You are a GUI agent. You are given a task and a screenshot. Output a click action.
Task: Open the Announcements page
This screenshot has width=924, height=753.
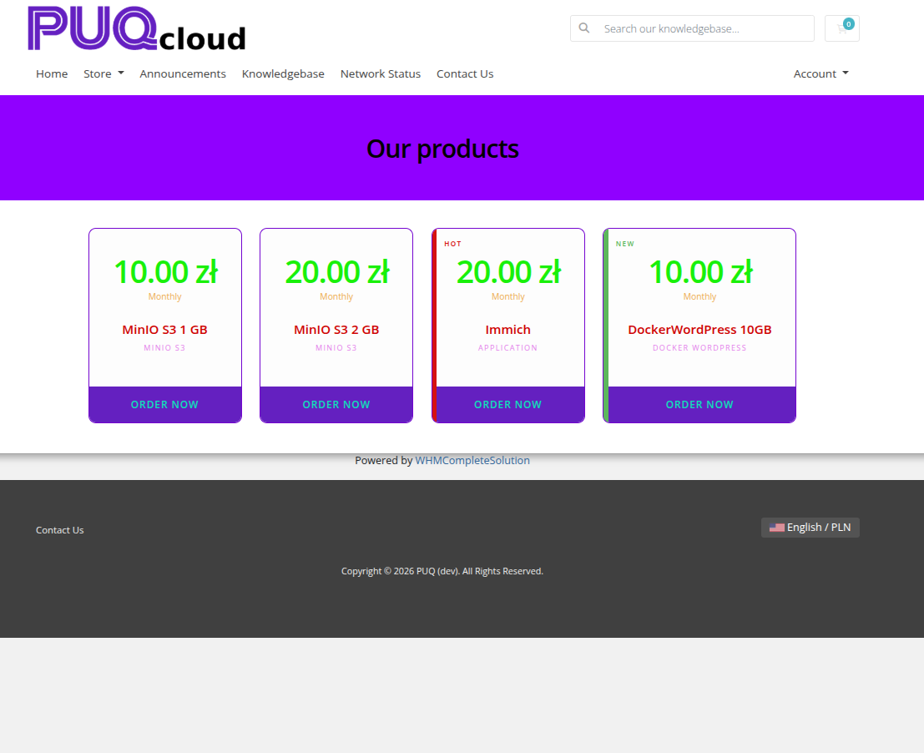tap(183, 73)
